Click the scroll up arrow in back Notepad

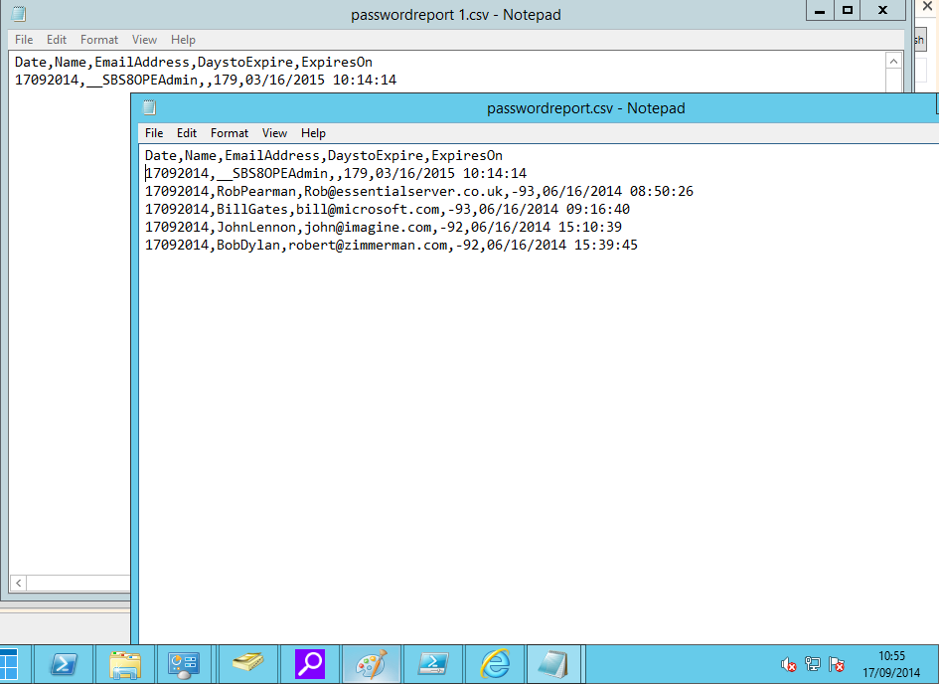click(x=894, y=61)
